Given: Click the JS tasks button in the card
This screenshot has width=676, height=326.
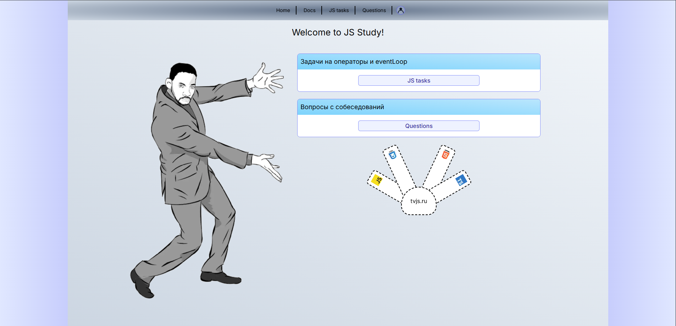Looking at the screenshot, I should 419,80.
